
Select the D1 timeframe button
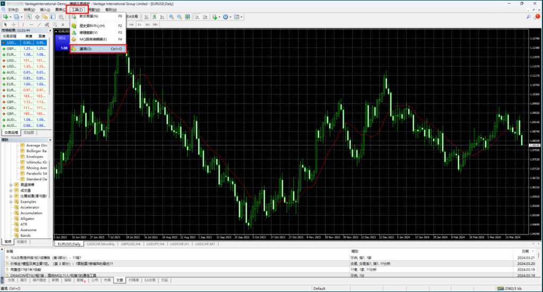point(139,24)
